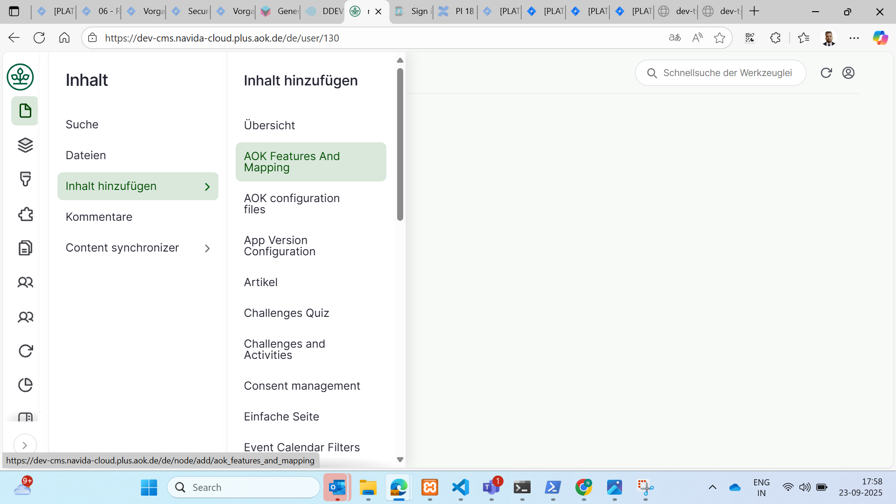The height and width of the screenshot is (504, 896).
Task: Click the Content page icon in sidebar
Action: 25,111
